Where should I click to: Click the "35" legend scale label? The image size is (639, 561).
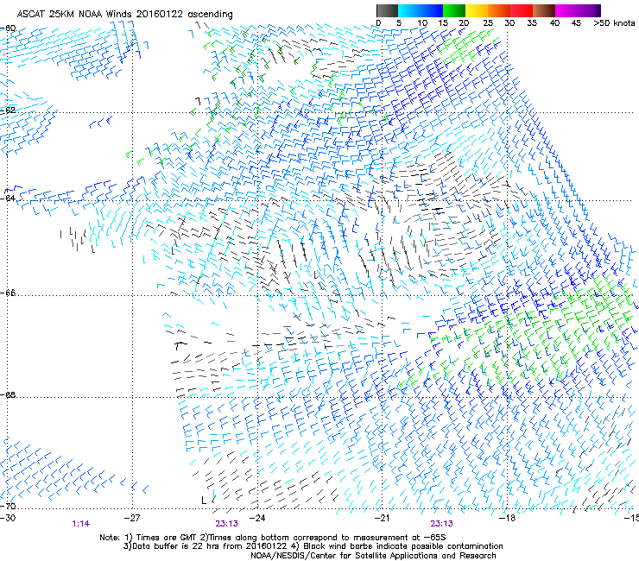click(532, 23)
